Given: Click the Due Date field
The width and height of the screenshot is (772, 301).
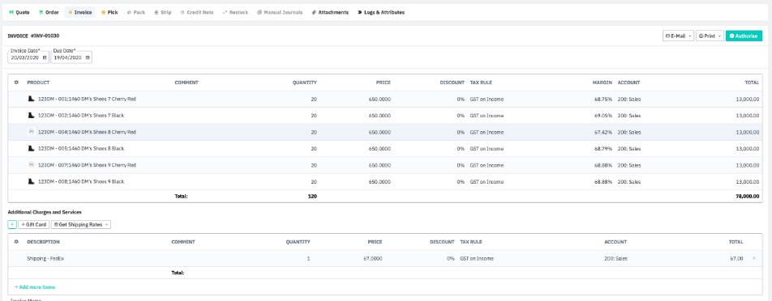Looking at the screenshot, I should (71, 57).
